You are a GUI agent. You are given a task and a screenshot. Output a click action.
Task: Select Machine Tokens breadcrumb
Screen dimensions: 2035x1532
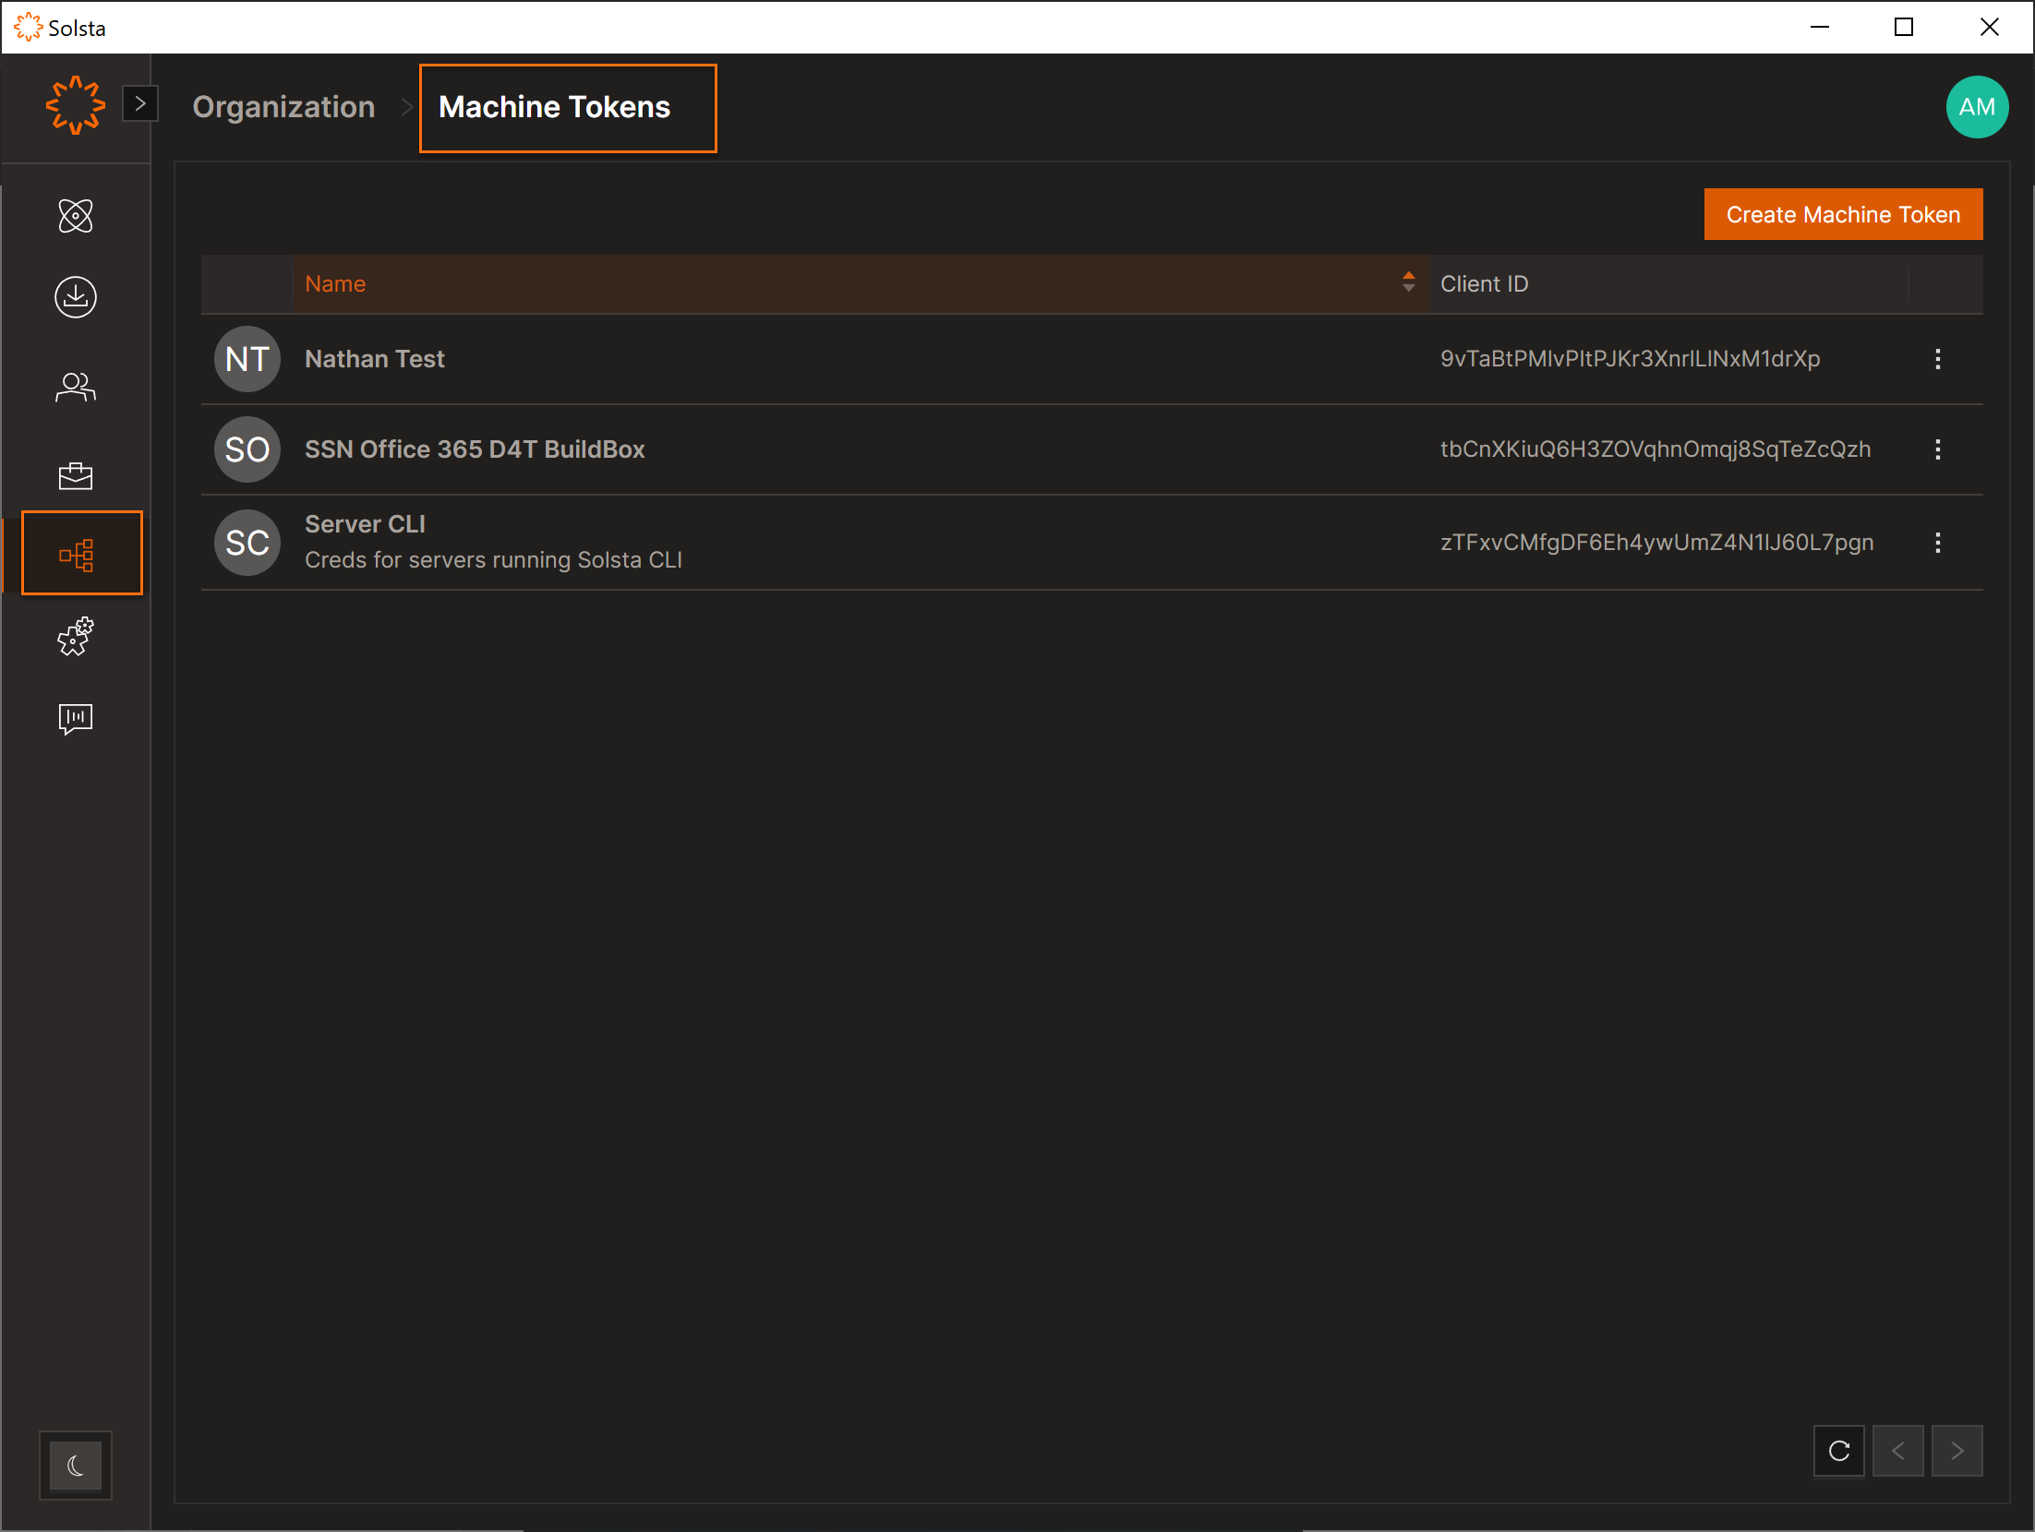point(554,107)
